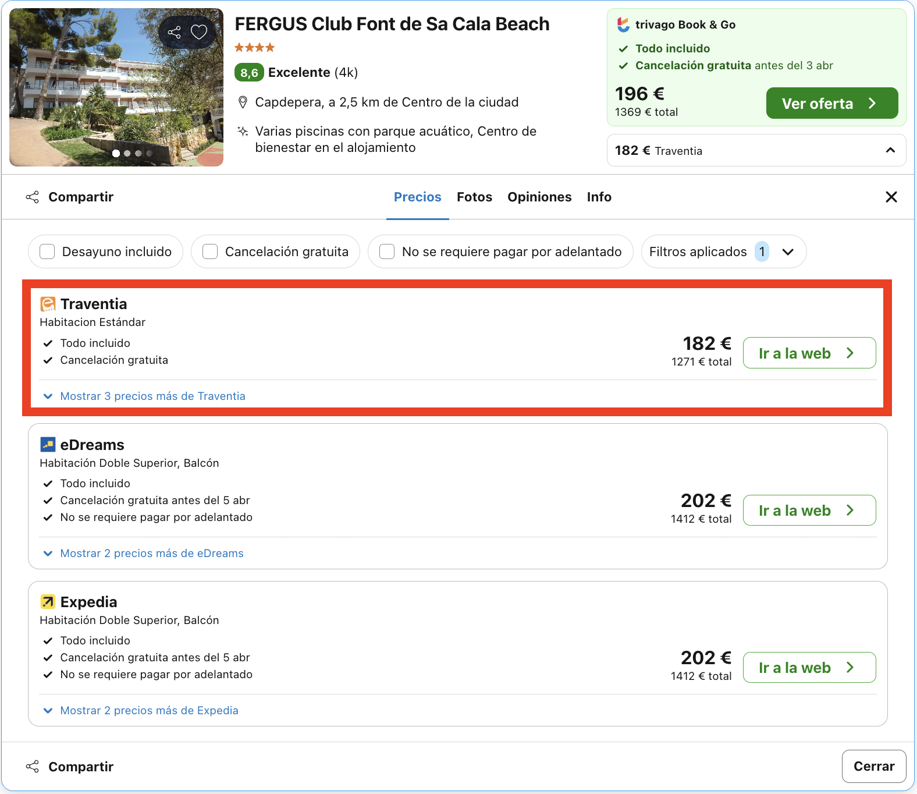Click the four-star rating icons
917x794 pixels.
coord(254,48)
